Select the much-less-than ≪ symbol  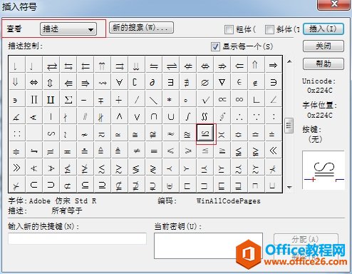tap(274, 151)
